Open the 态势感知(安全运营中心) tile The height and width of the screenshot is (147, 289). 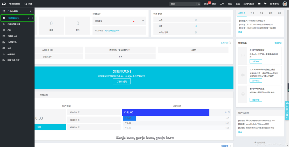[x=120, y=50]
